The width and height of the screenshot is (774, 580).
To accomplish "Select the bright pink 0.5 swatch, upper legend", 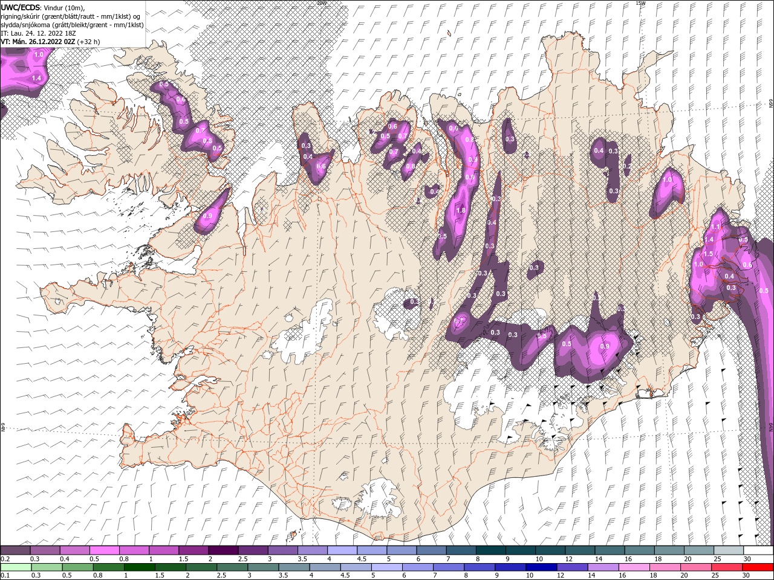I will point(104,550).
